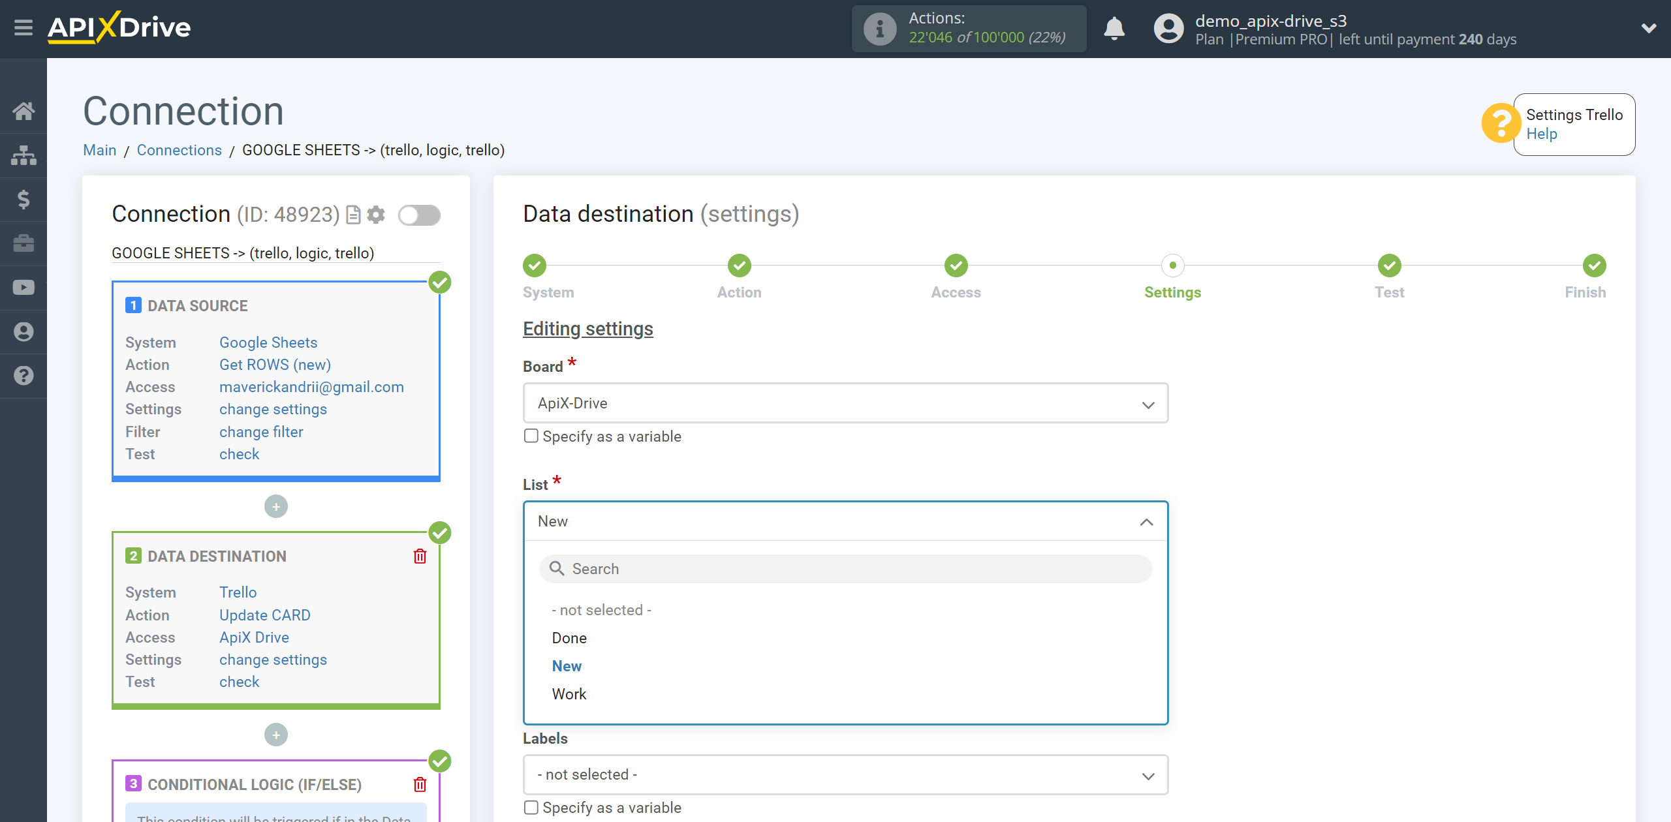
Task: Expand the Labels dropdown selector
Action: (844, 774)
